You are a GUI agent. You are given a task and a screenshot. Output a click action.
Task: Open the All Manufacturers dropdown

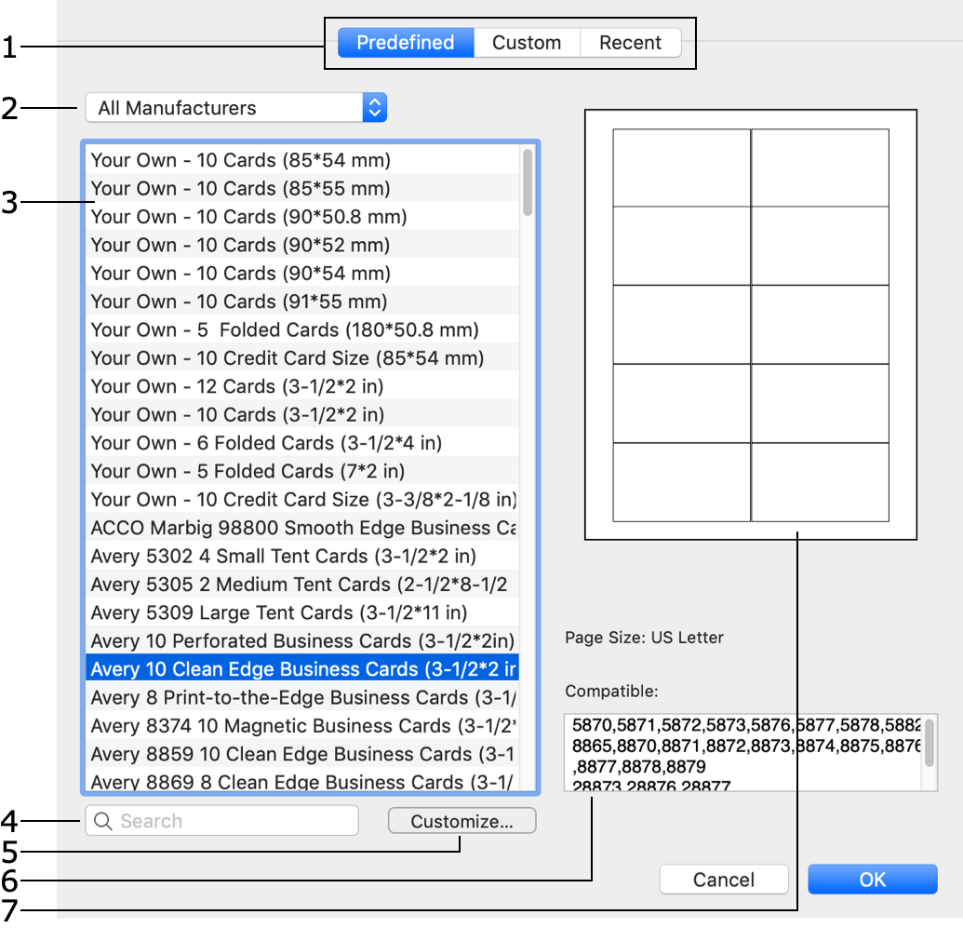click(x=235, y=108)
